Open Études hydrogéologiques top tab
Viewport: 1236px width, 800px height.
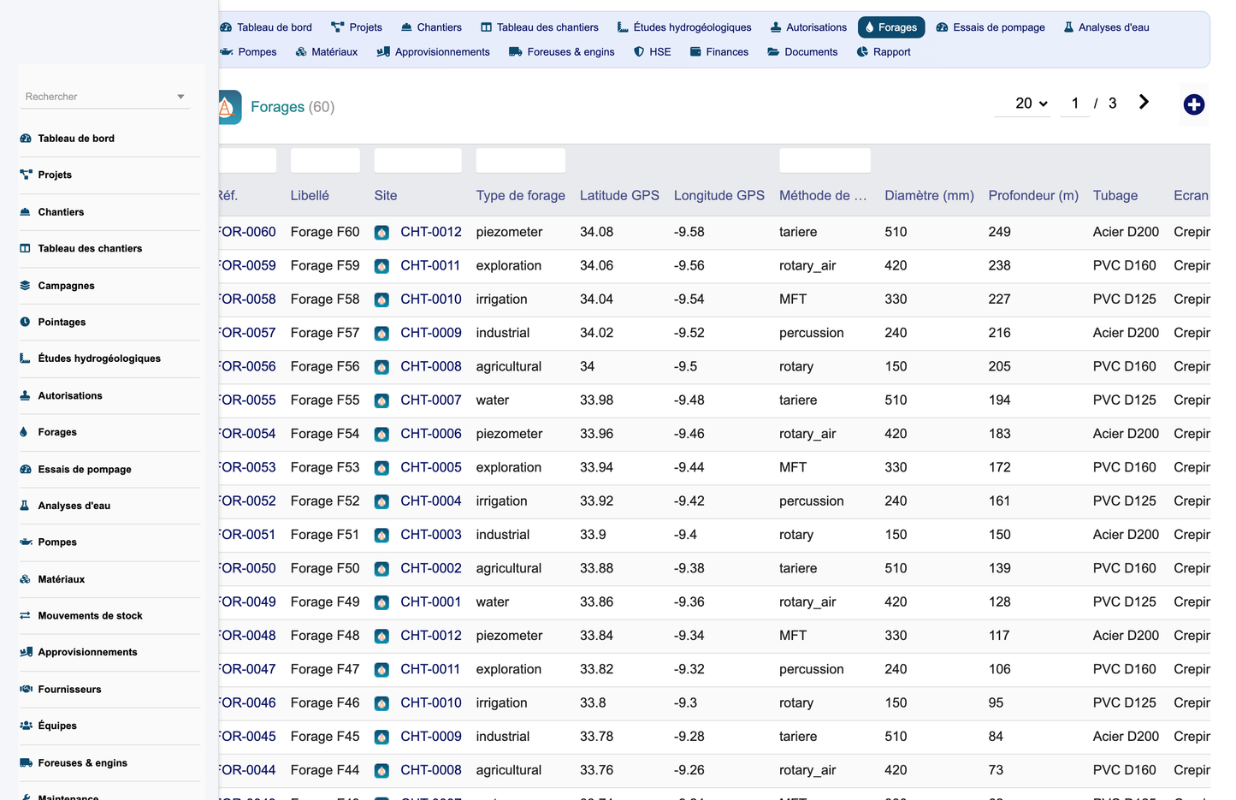(x=684, y=27)
